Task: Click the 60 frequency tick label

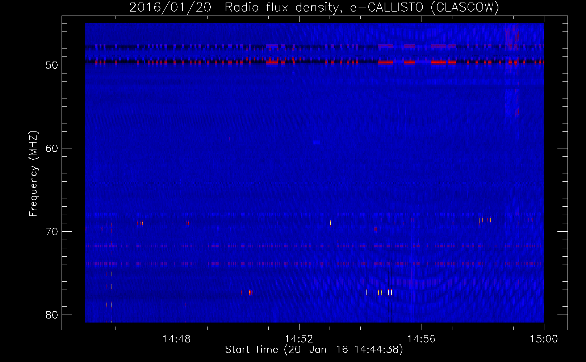Action: 52,148
